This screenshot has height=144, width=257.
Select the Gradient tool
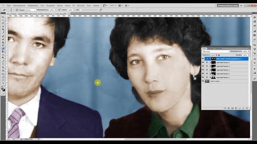[3, 52]
